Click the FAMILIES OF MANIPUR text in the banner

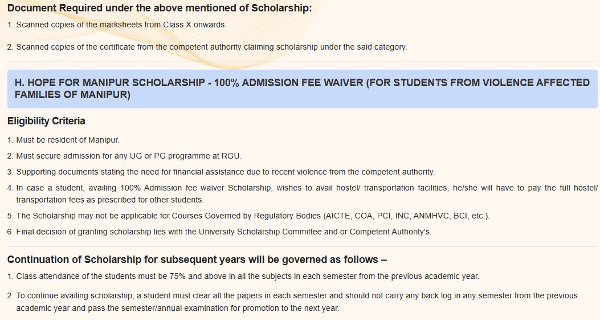72,95
